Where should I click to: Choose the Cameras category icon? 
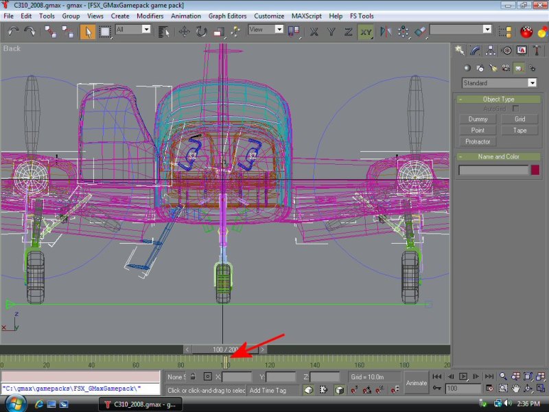click(506, 67)
